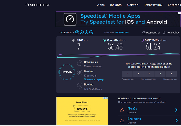Rate Beeline support as 4
Screen dimensions: 181x126
tap(160, 74)
